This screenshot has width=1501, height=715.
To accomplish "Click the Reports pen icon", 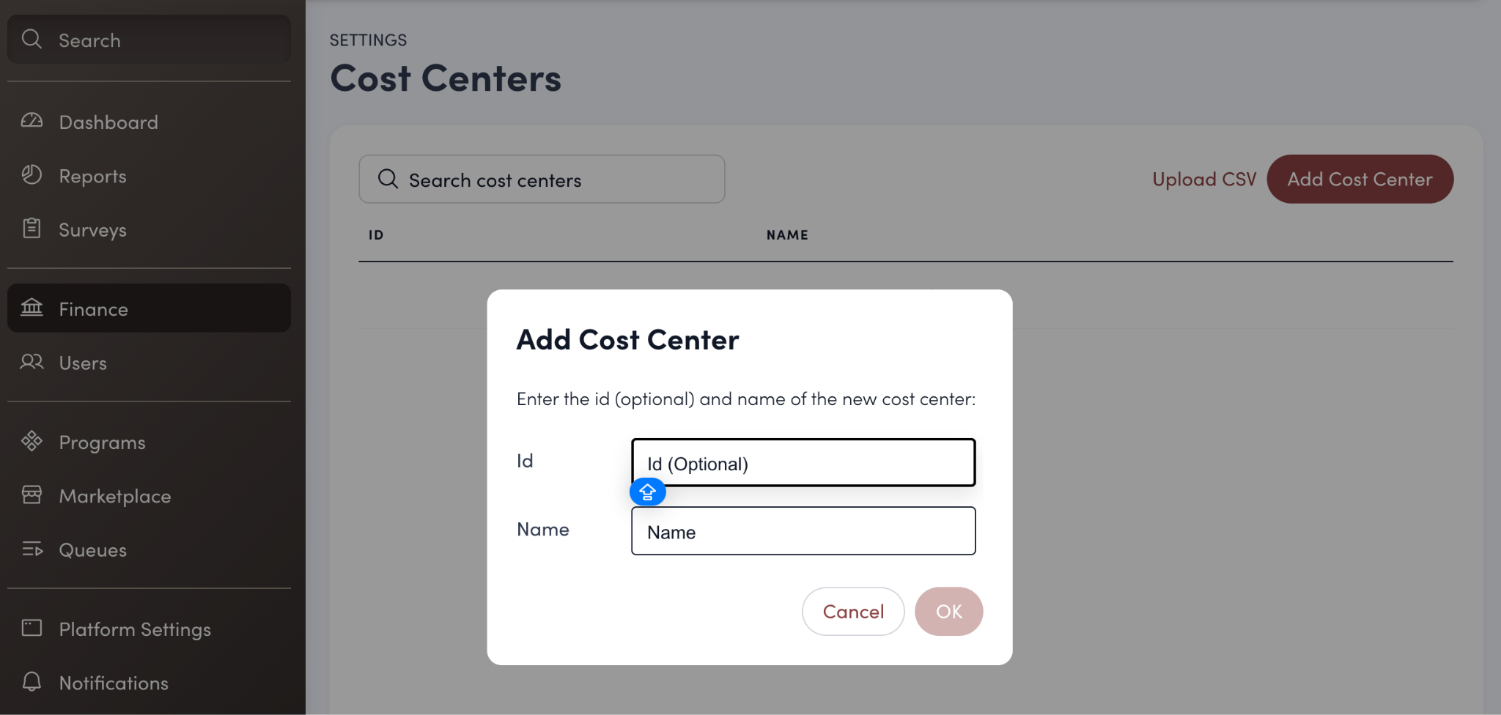I will pyautogui.click(x=32, y=176).
